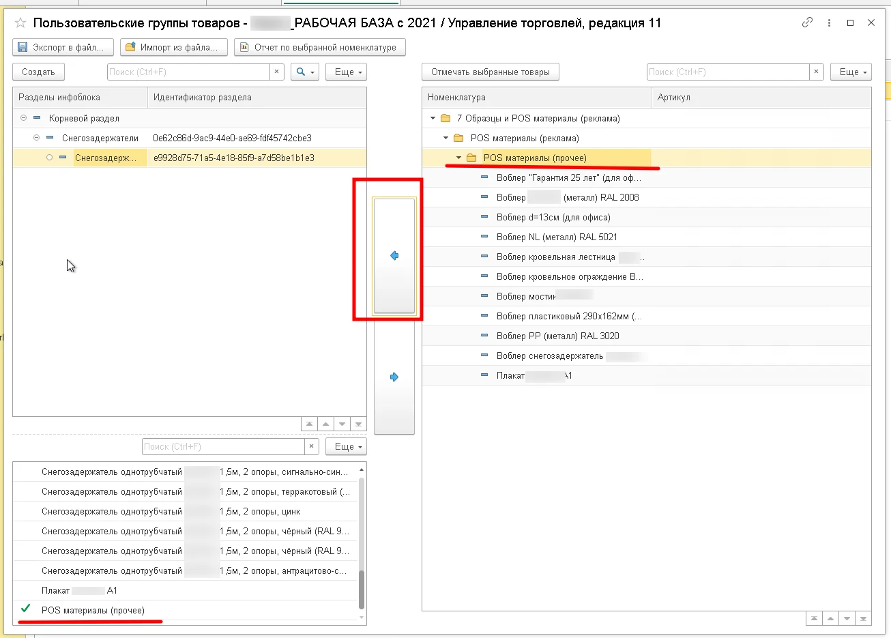Open the magnifier search dropdown
The height and width of the screenshot is (638, 891).
[305, 72]
